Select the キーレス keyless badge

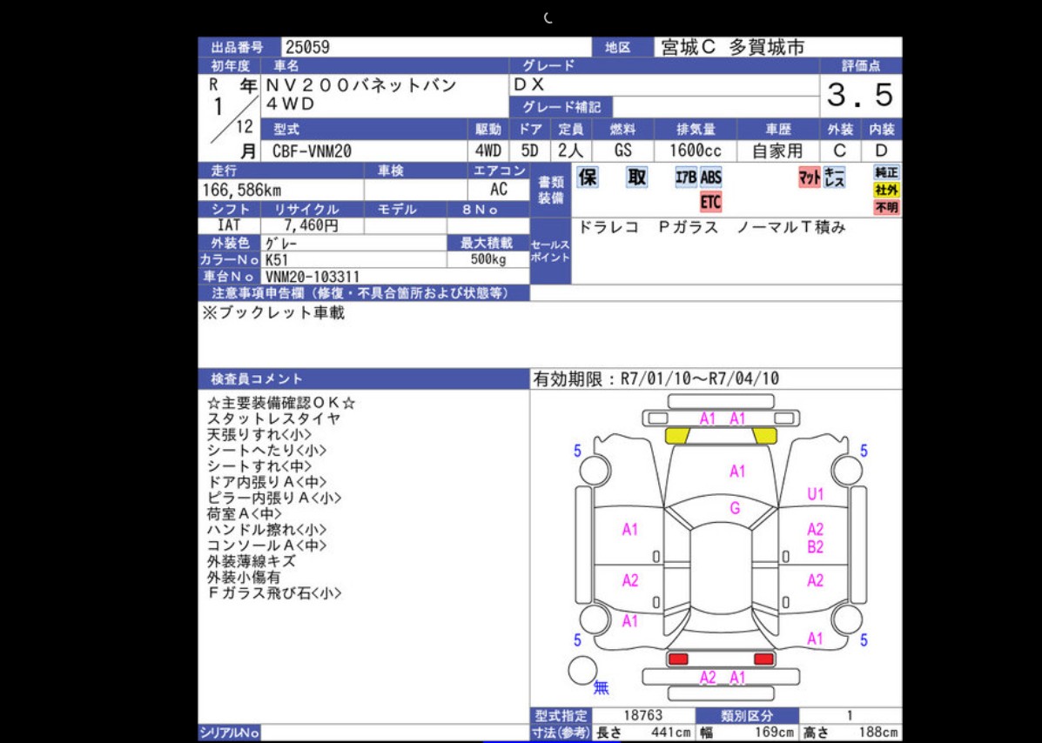point(834,177)
